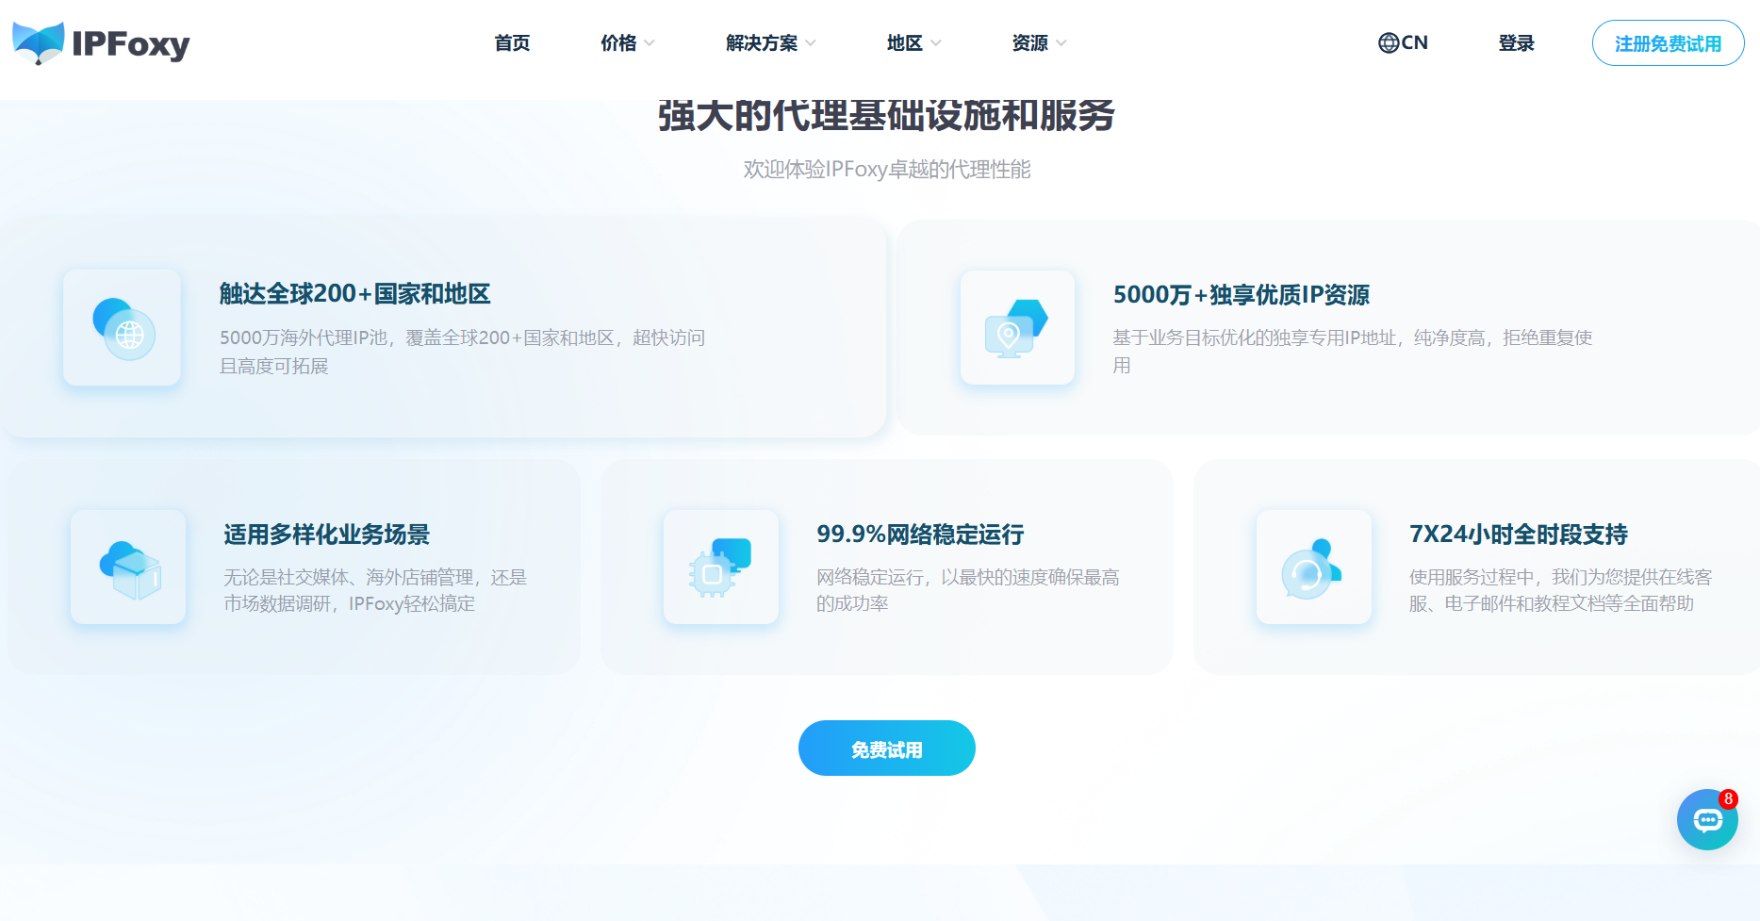Click the 免费试用 free trial button
The image size is (1760, 921).
click(887, 748)
